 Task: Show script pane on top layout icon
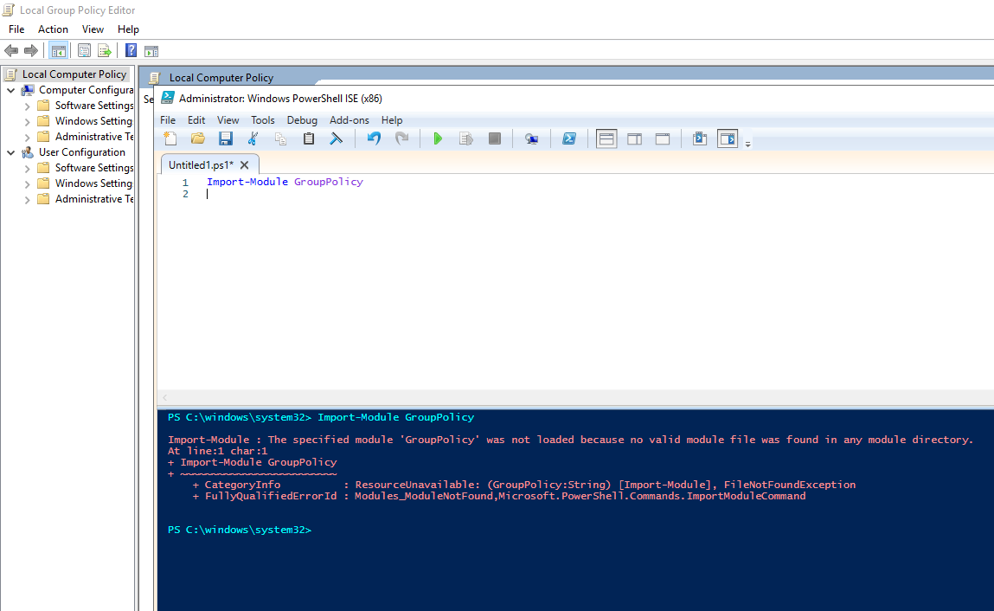[x=606, y=138]
